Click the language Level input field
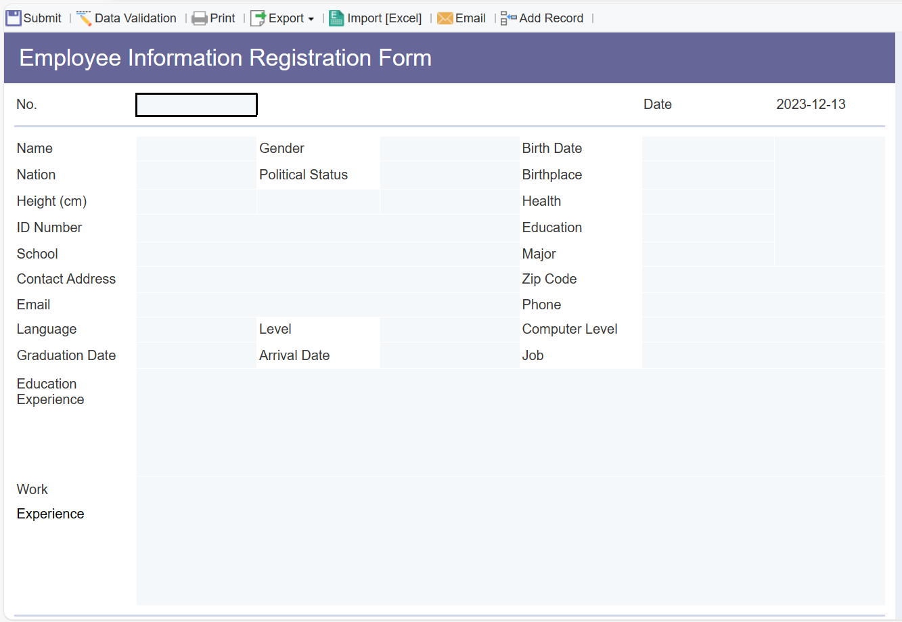This screenshot has height=622, width=902. coord(449,330)
